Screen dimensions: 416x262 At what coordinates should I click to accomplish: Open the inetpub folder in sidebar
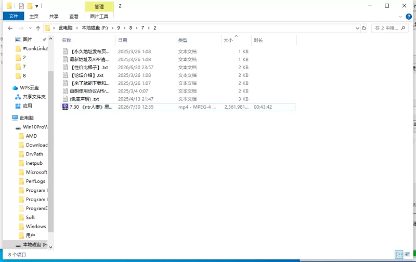[x=34, y=163]
